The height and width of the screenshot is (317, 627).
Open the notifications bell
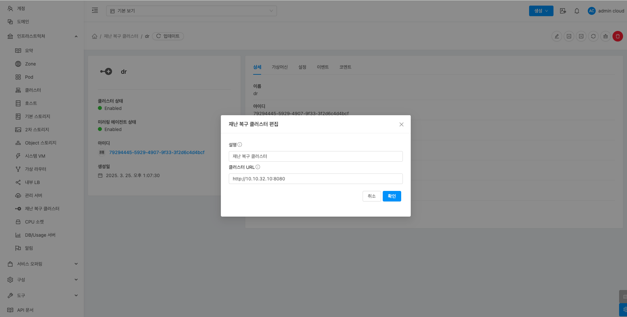[x=577, y=11]
